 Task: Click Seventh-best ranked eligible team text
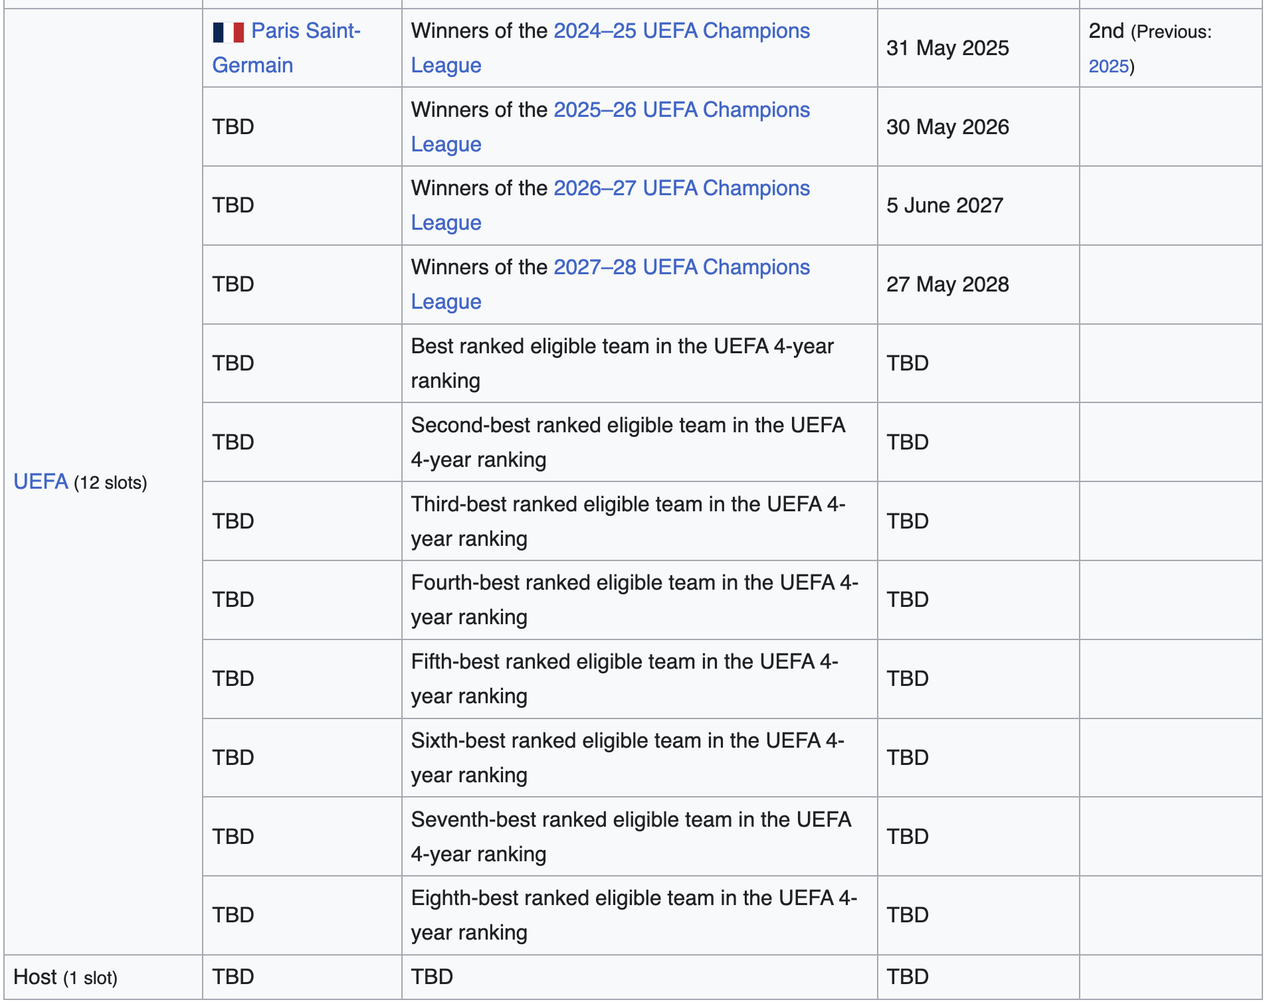pos(631,837)
